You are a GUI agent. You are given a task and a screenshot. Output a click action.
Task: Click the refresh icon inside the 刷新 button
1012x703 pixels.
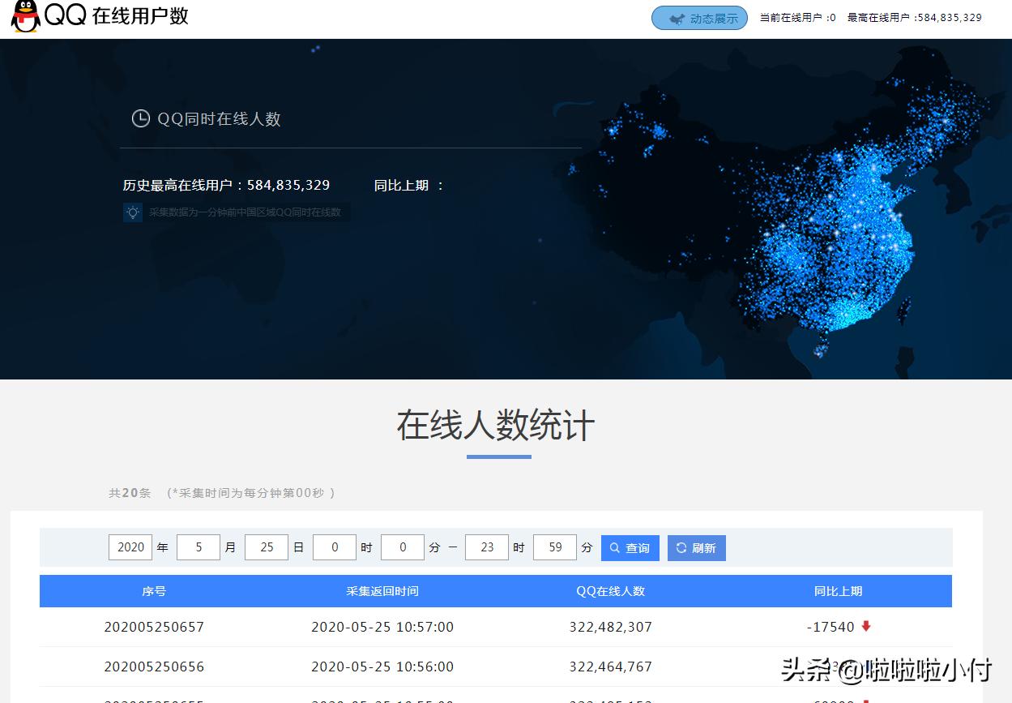[681, 547]
